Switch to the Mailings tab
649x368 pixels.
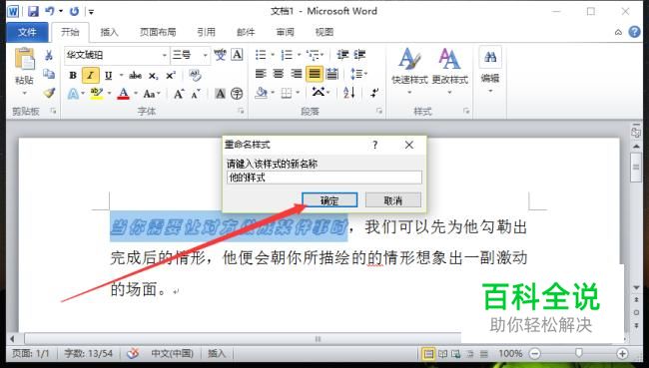click(x=246, y=32)
